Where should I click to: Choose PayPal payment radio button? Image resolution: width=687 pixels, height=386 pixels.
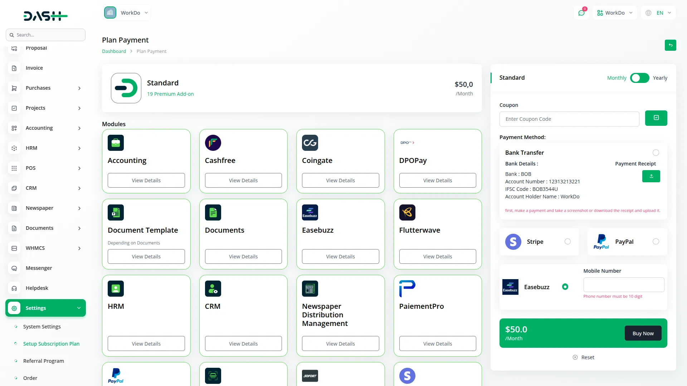[x=656, y=242]
